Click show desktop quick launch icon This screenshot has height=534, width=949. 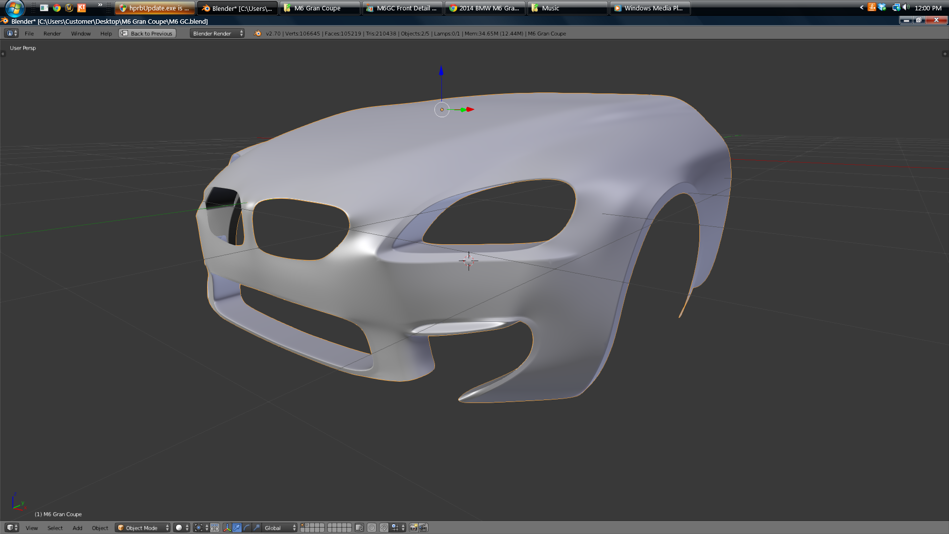click(x=44, y=8)
